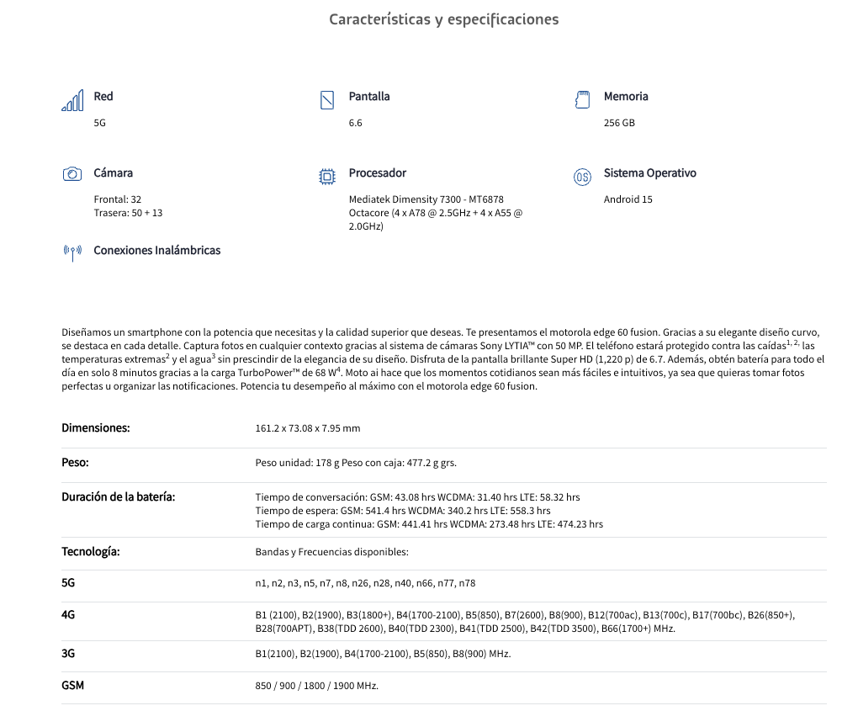Click the Mediatek Dimensity 7300 processor text
The width and height of the screenshot is (858, 711).
pyautogui.click(x=426, y=199)
